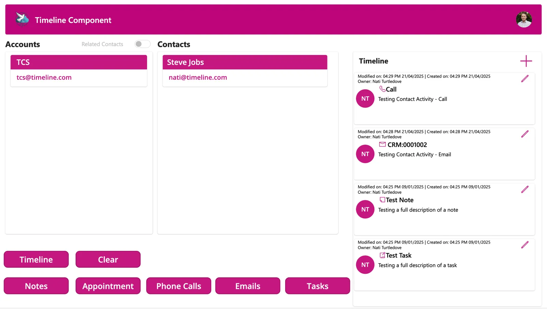Edit the Call activity with pencil icon
The image size is (547, 309).
[525, 79]
